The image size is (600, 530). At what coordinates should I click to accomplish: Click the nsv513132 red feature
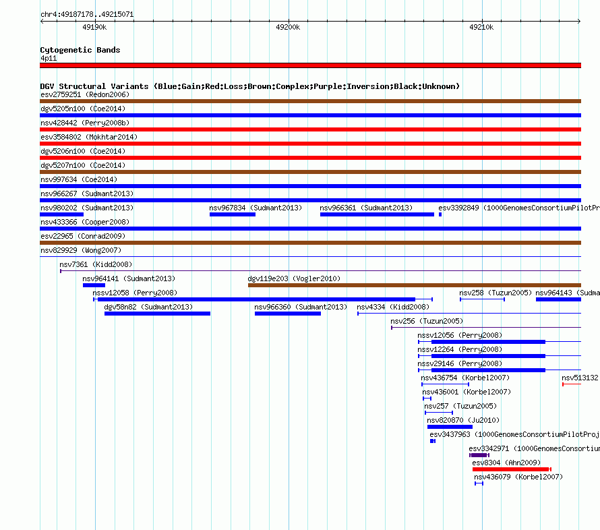point(572,384)
